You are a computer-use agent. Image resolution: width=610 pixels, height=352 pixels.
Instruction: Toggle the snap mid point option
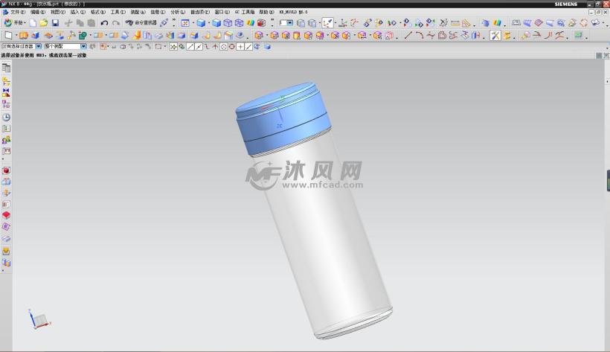click(x=199, y=47)
